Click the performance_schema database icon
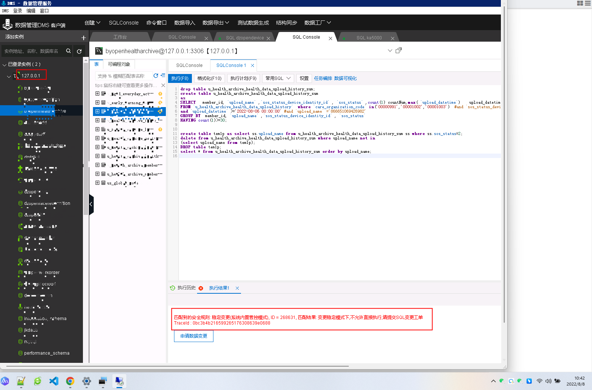 point(20,353)
